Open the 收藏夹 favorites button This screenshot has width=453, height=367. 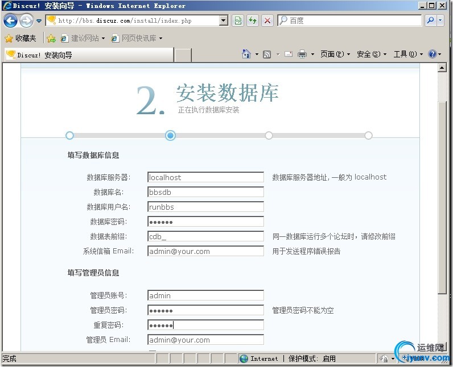tap(20, 38)
